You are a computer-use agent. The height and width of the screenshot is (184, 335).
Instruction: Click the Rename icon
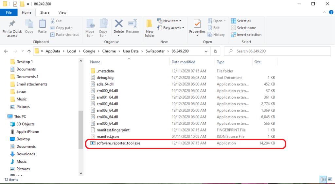point(132,23)
